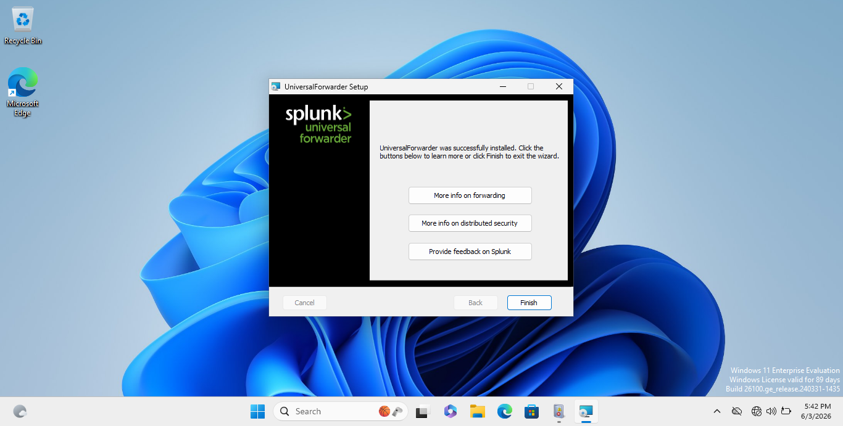Click the greyed-out Cancel button
Screen dimensions: 843x426
click(304, 303)
